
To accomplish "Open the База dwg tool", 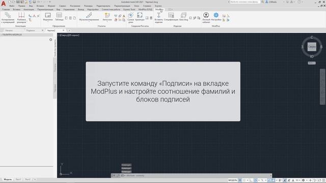I will click(183, 17).
